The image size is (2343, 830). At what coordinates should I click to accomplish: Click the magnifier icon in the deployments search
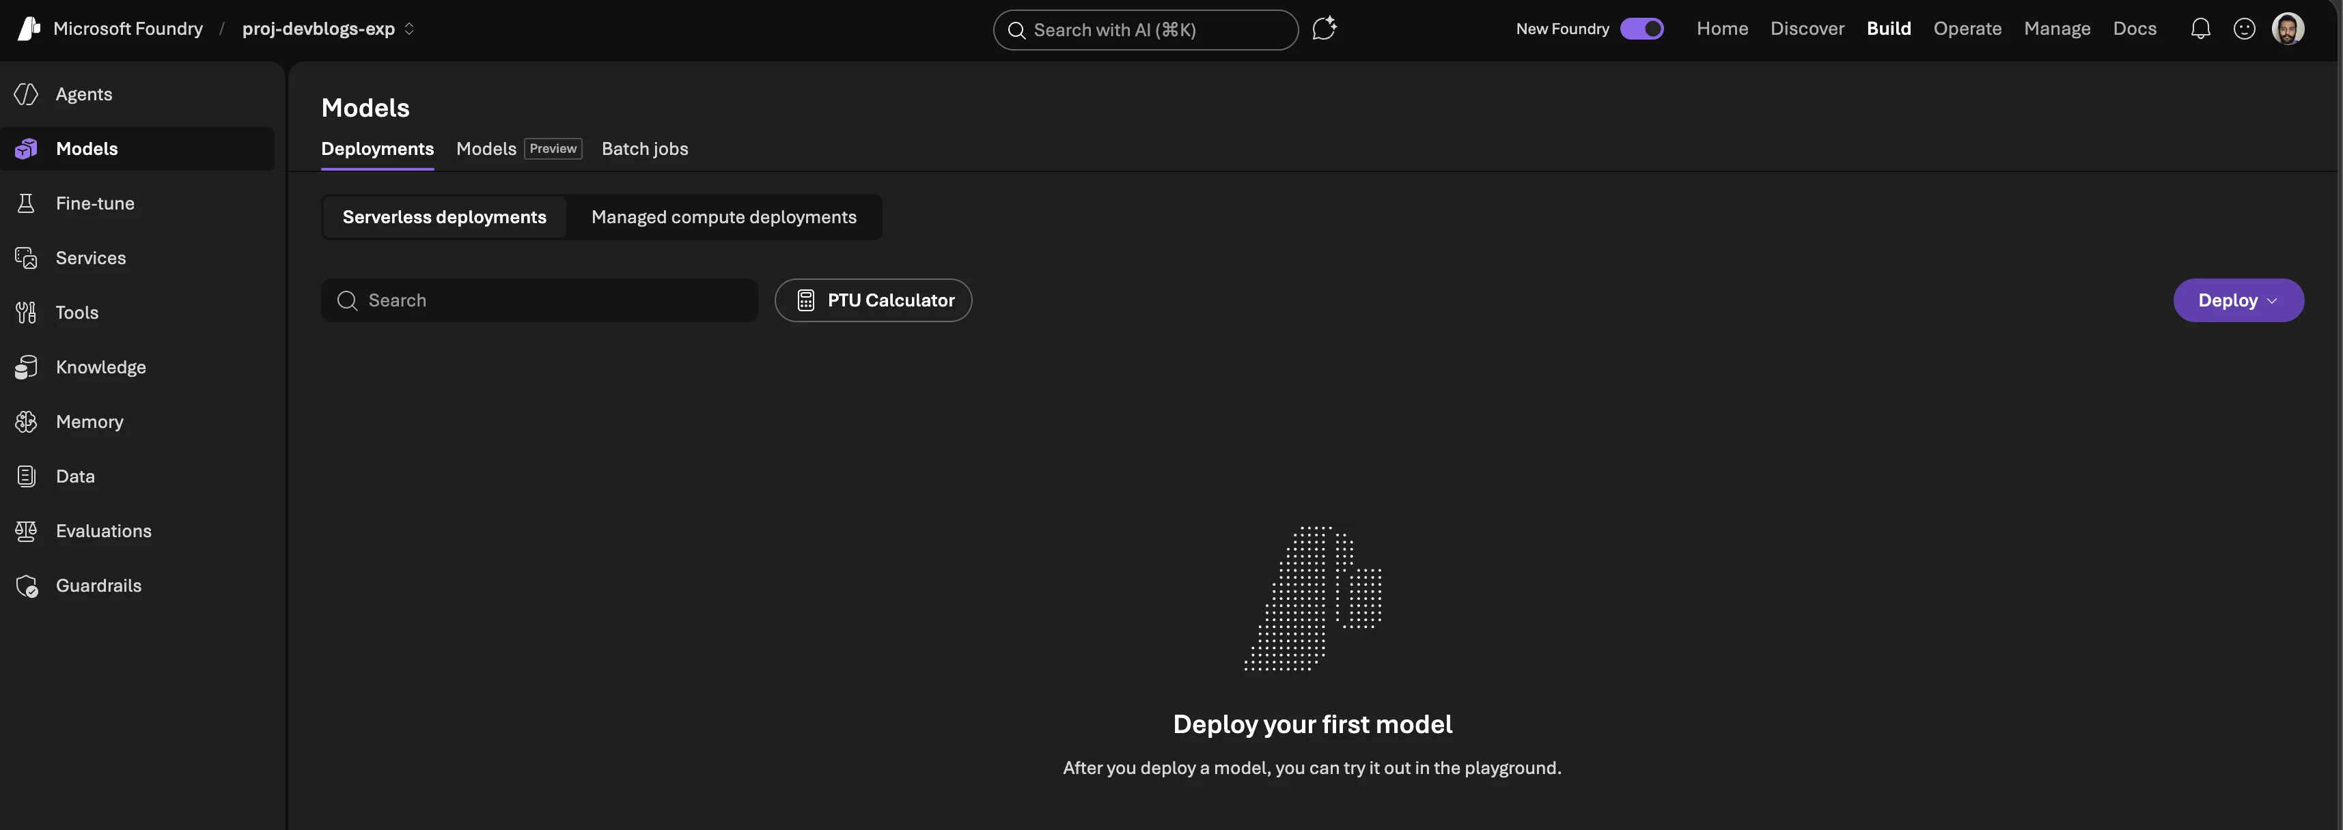348,301
